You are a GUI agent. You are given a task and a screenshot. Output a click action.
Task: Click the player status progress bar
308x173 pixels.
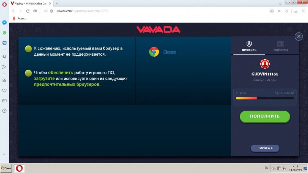265,98
